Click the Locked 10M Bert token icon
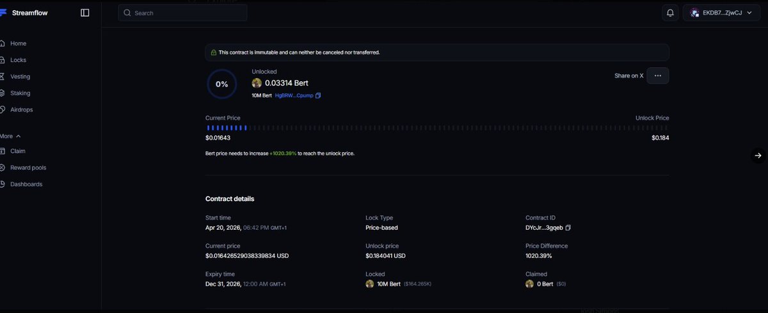Image resolution: width=768 pixels, height=313 pixels. (369, 284)
